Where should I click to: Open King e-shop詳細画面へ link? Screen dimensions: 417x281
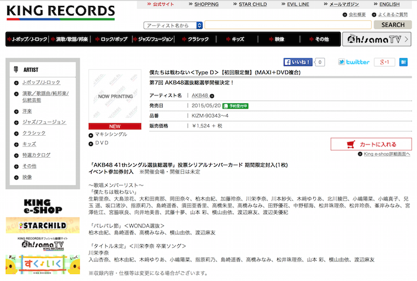[x=387, y=154]
